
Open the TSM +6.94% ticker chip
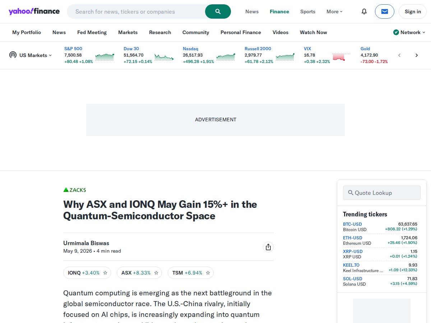pyautogui.click(x=191, y=273)
